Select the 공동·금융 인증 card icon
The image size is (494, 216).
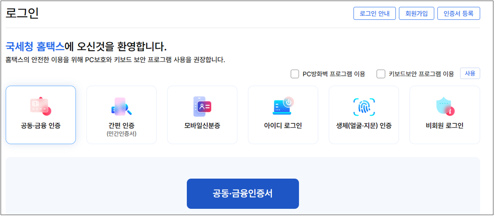coord(40,105)
